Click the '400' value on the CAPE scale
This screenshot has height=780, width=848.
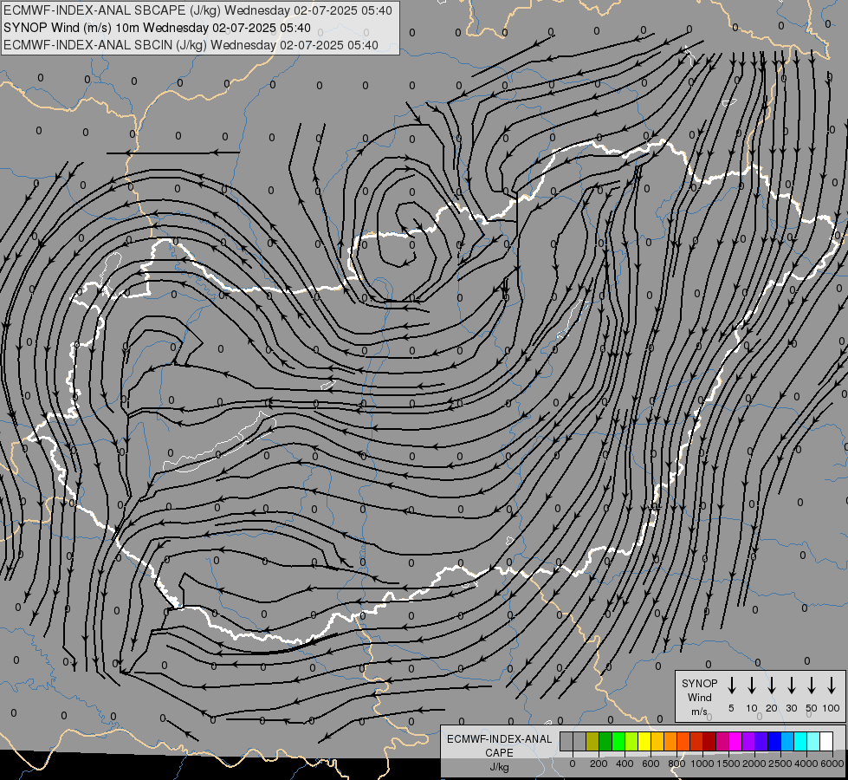coord(625,764)
